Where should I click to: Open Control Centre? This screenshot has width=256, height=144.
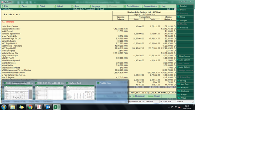pos(133,6)
